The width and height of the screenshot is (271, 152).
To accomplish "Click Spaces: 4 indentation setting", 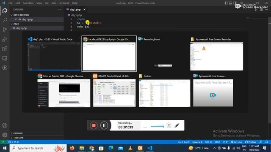I will coord(197,142).
